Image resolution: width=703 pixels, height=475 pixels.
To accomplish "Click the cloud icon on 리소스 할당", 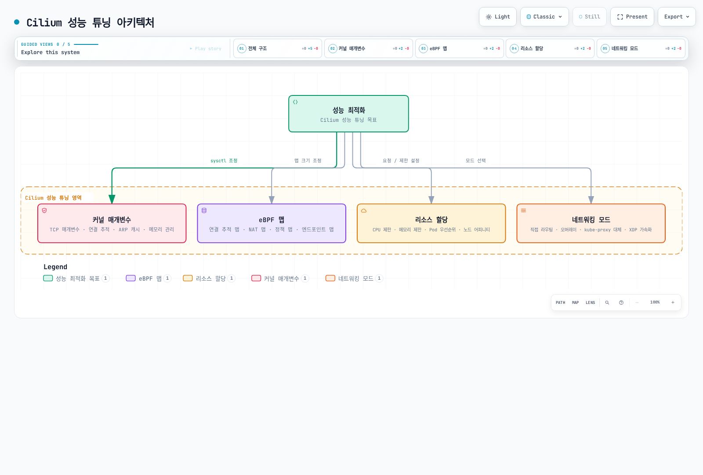I will click(x=364, y=211).
